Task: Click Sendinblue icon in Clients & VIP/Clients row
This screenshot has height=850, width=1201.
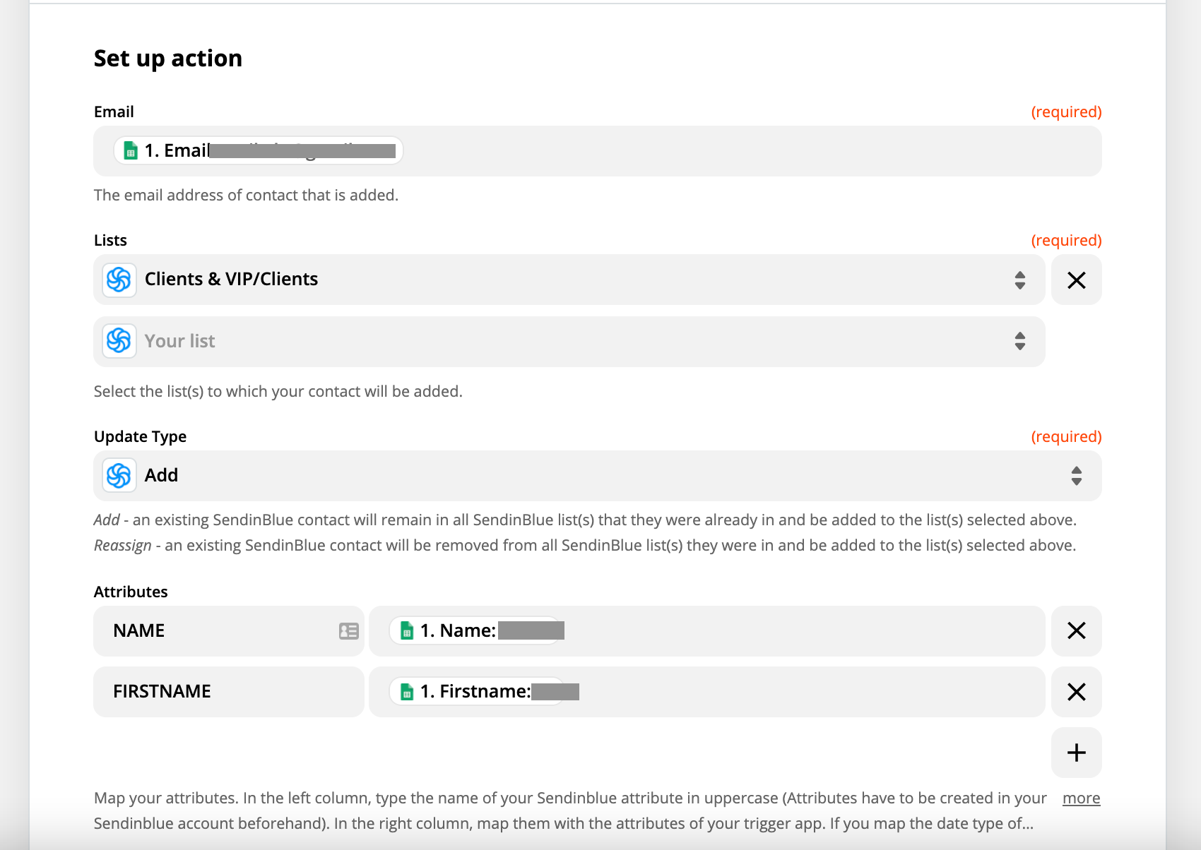Action: tap(119, 280)
